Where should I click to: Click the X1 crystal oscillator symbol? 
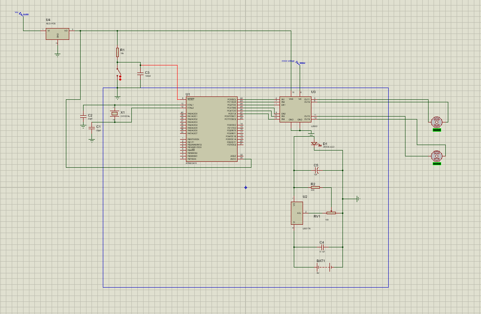(x=115, y=114)
